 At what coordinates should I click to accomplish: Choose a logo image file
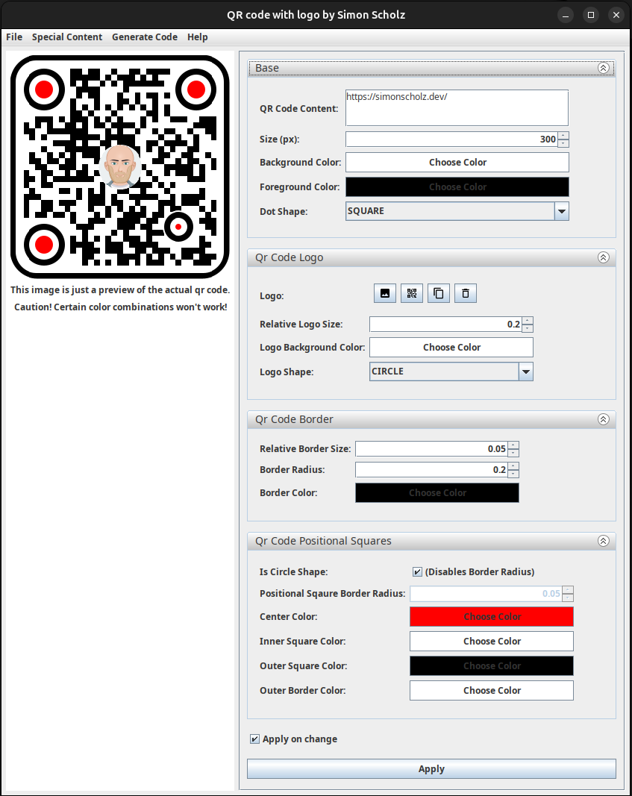pos(385,293)
